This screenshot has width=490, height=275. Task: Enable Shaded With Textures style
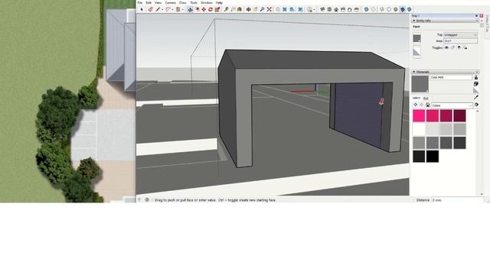click(403, 9)
